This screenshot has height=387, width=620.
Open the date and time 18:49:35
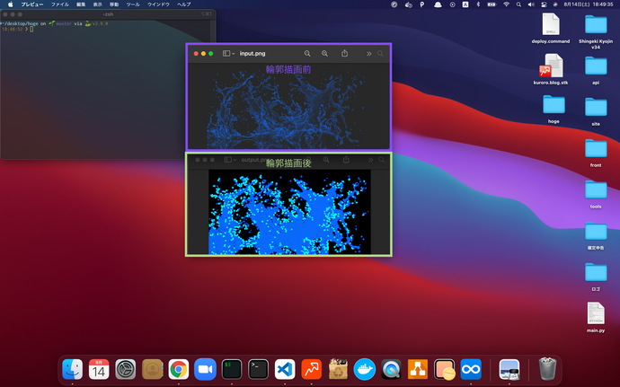pyautogui.click(x=589, y=4)
